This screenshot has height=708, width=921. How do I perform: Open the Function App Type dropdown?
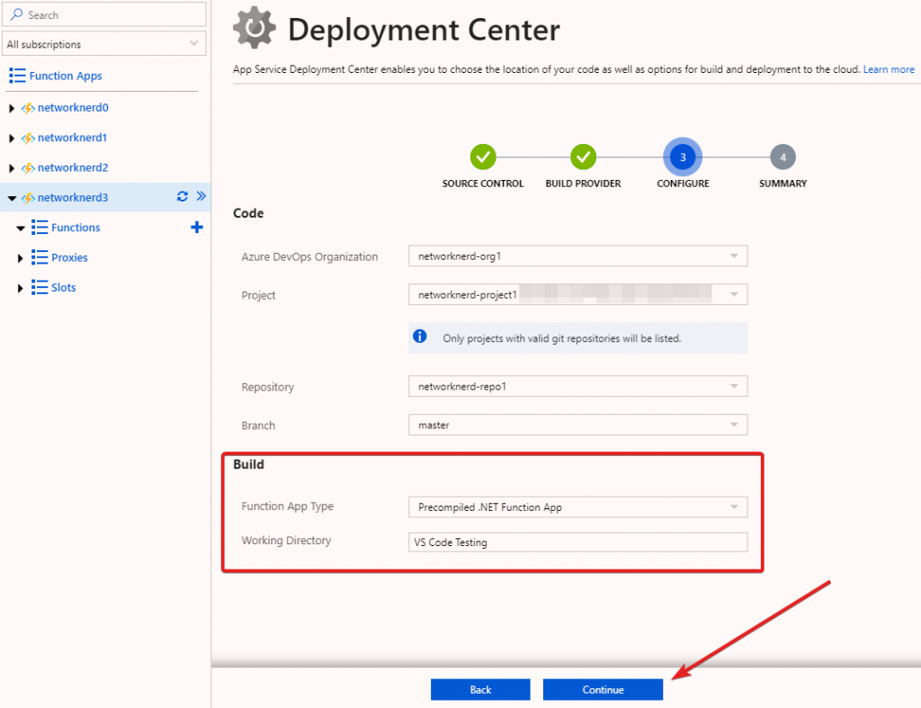pyautogui.click(x=578, y=507)
